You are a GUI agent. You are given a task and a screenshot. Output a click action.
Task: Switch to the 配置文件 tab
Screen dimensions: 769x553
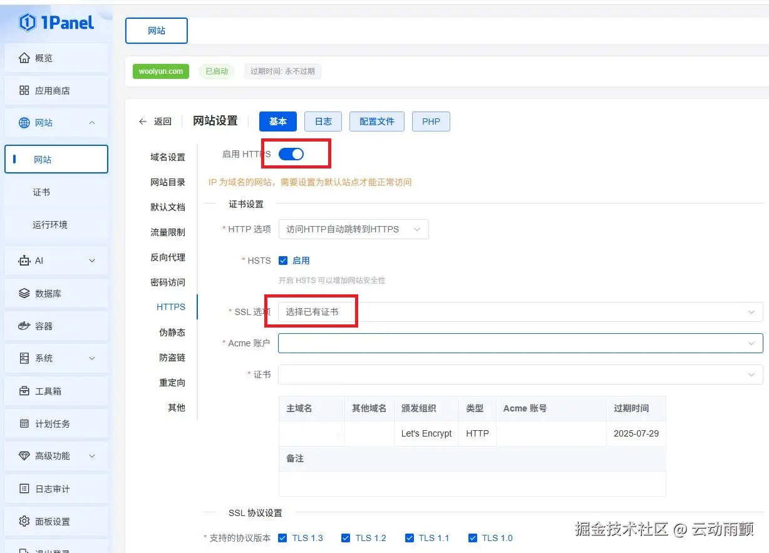(x=376, y=121)
